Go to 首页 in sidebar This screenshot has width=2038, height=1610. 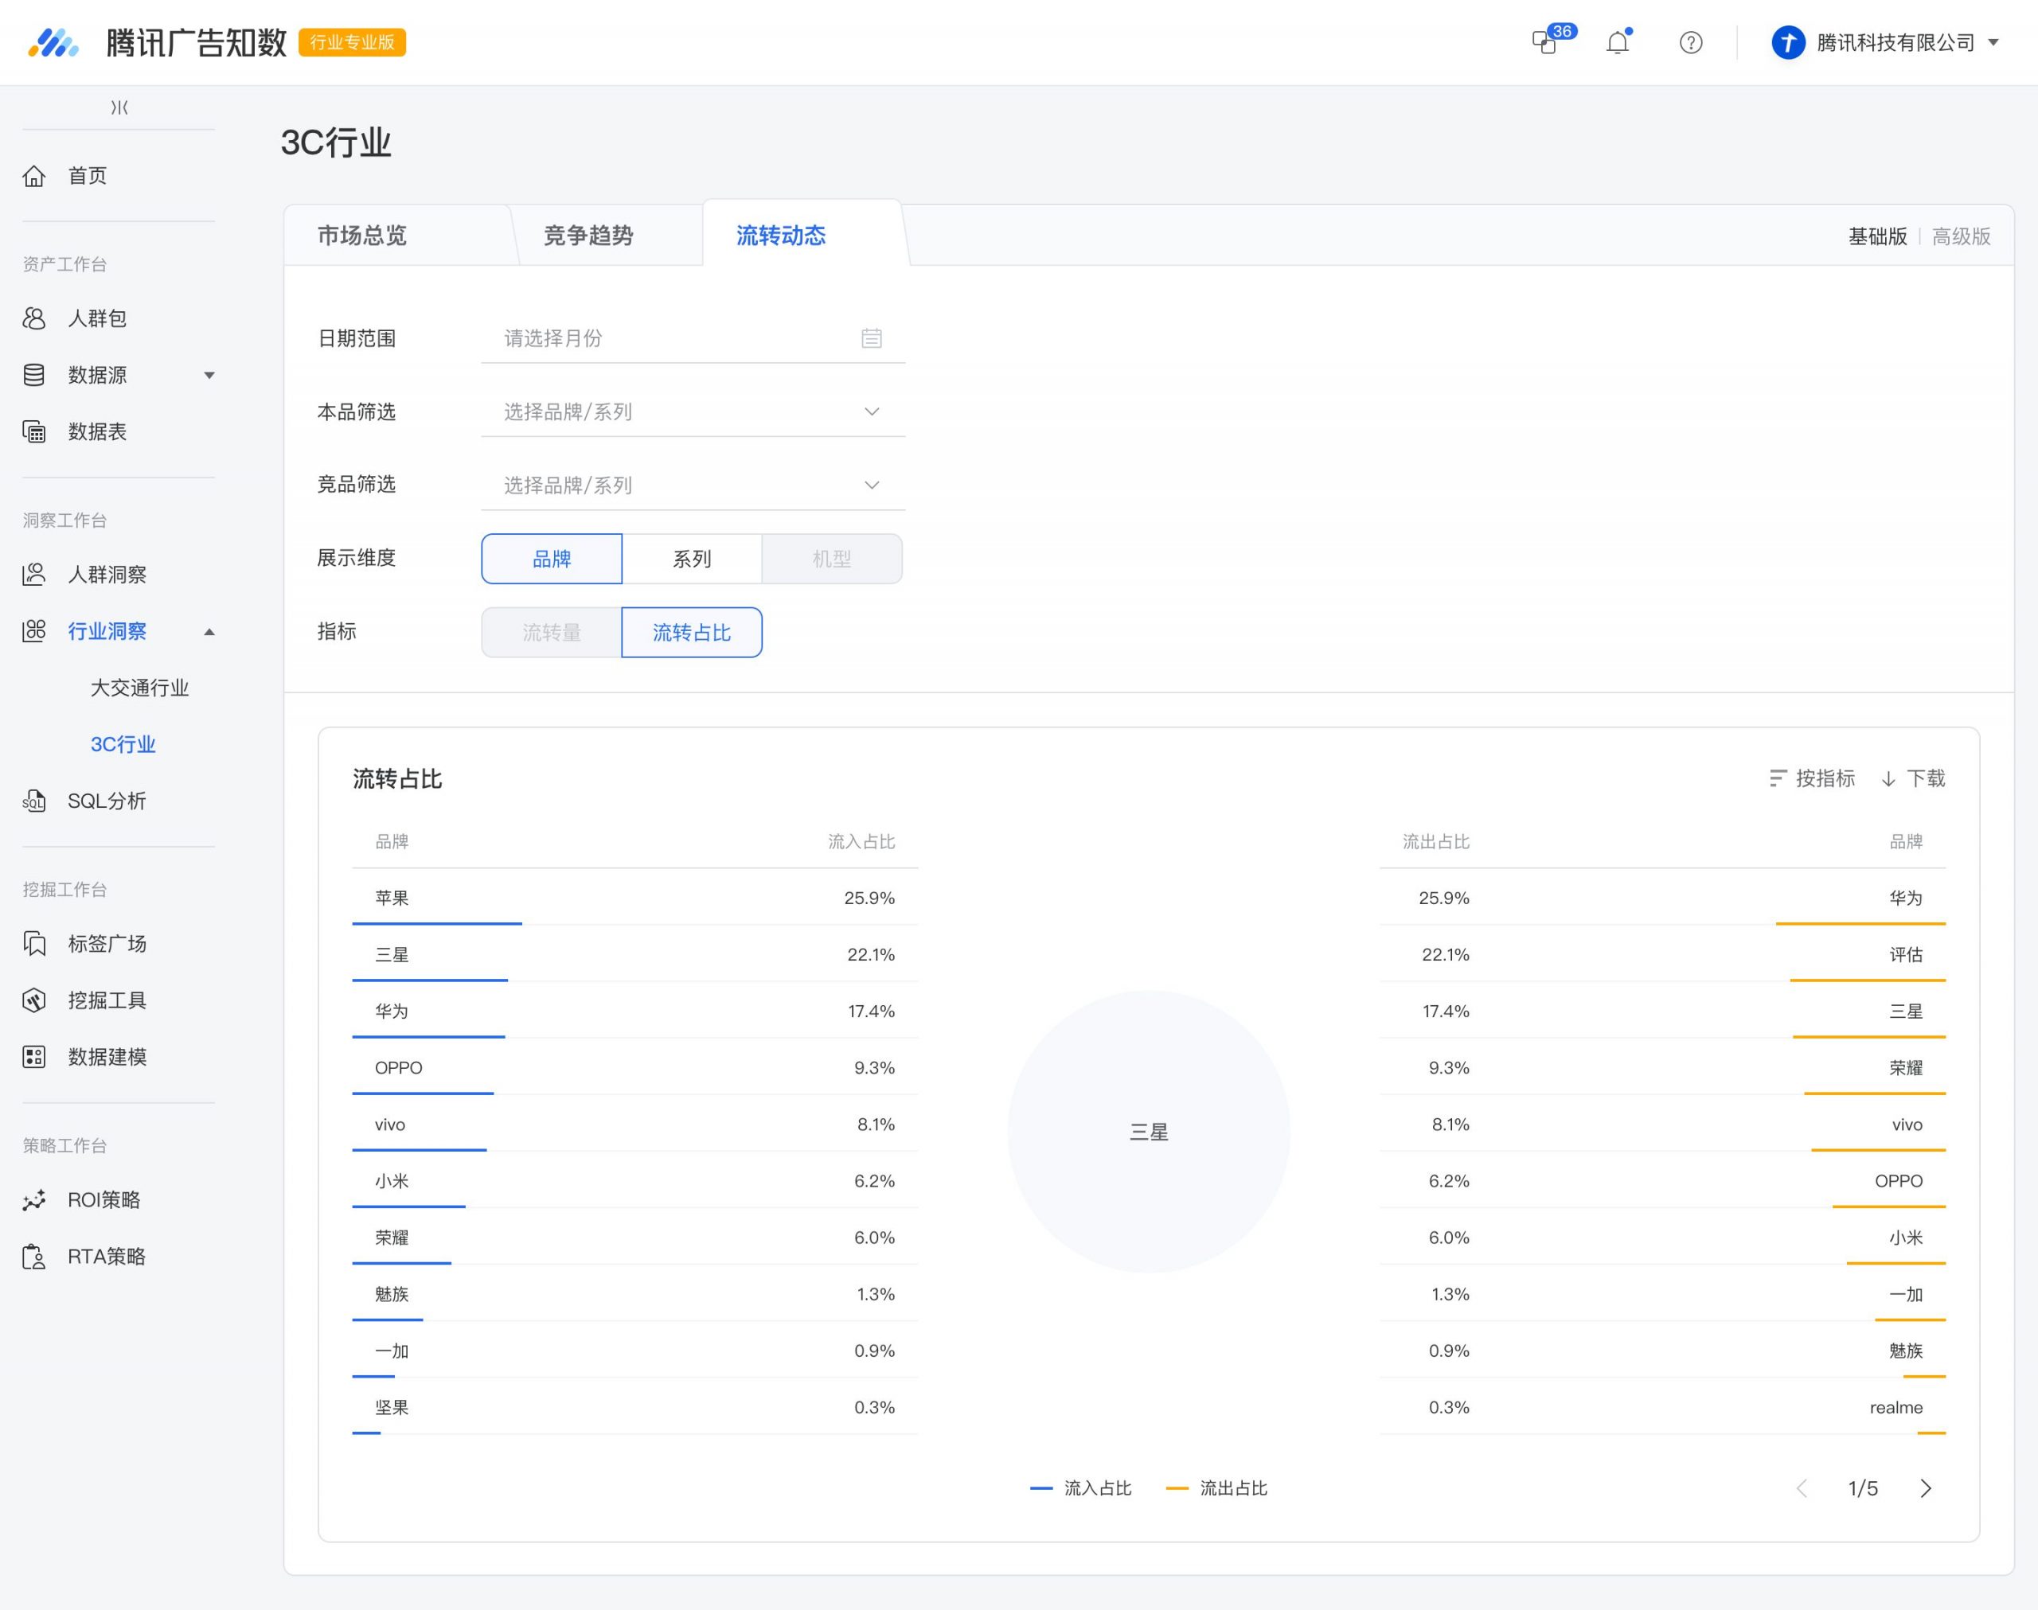click(88, 176)
